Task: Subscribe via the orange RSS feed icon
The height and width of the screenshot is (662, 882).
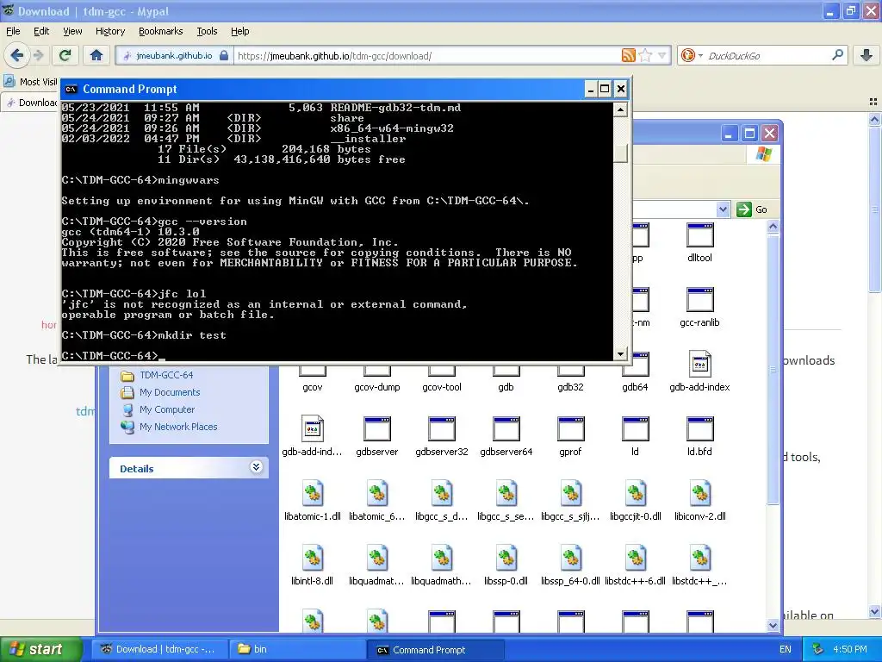Action: pyautogui.click(x=628, y=55)
